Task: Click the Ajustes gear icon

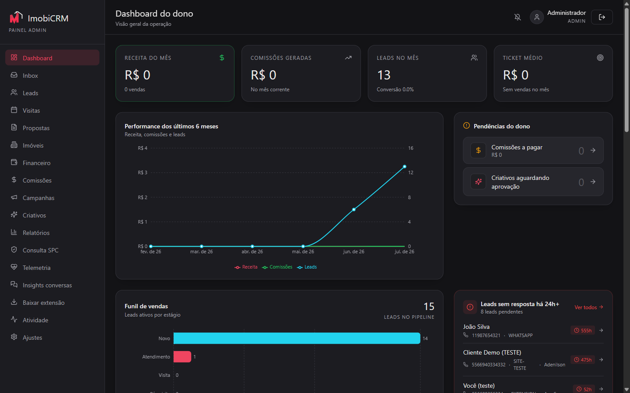Action: pyautogui.click(x=14, y=337)
